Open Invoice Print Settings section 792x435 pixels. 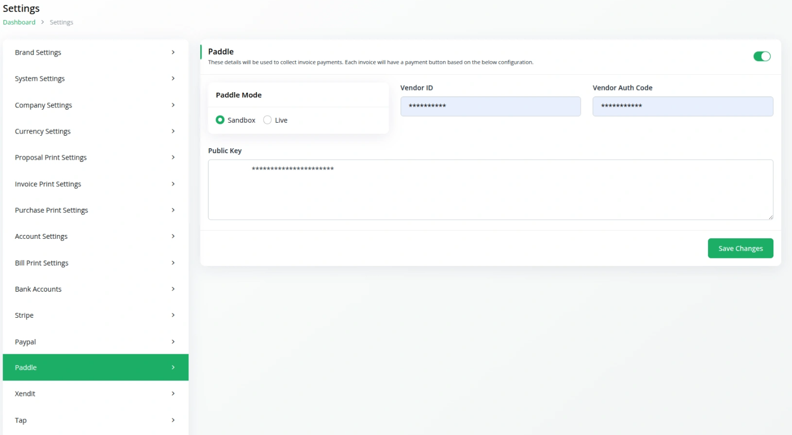click(96, 184)
